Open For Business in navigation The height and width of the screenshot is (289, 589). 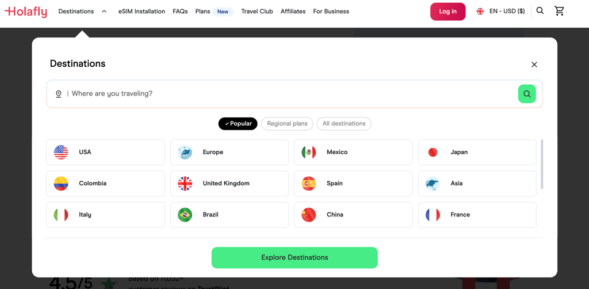(x=331, y=12)
